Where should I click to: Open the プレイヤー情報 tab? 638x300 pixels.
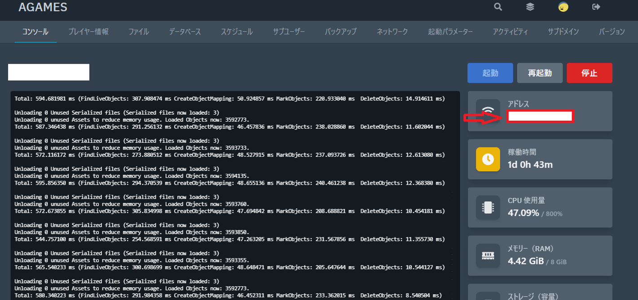tap(88, 32)
